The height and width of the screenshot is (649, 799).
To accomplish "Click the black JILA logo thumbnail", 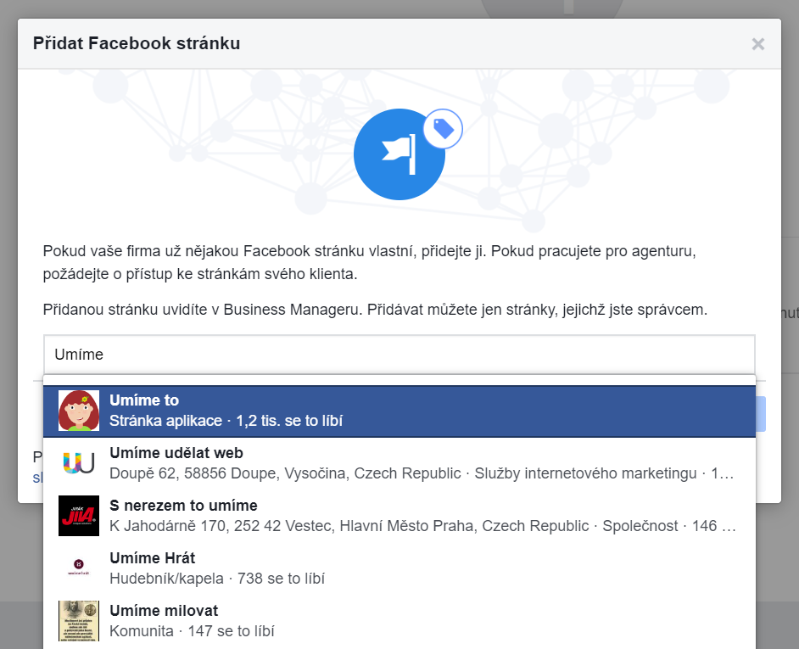I will pos(79,516).
